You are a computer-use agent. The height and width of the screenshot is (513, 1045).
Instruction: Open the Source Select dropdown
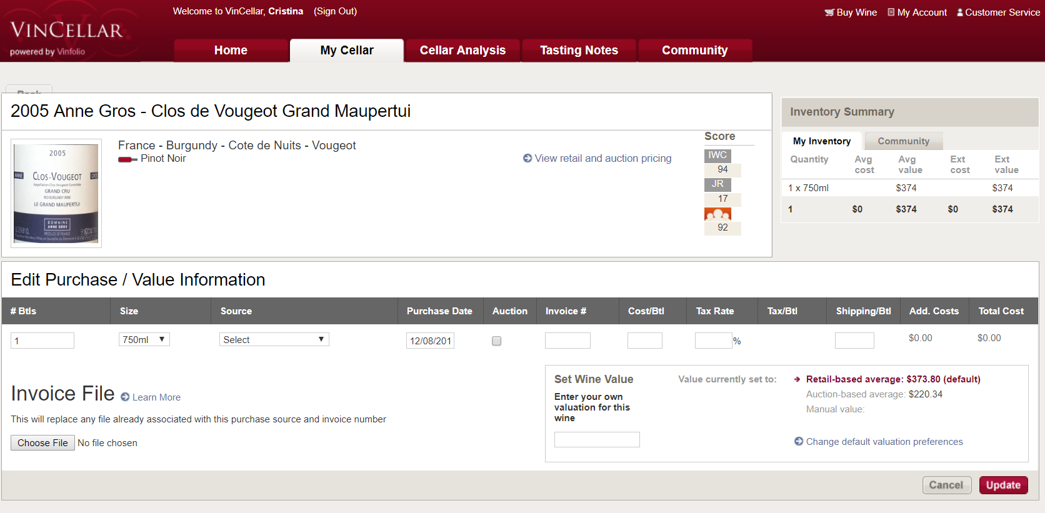pos(274,339)
